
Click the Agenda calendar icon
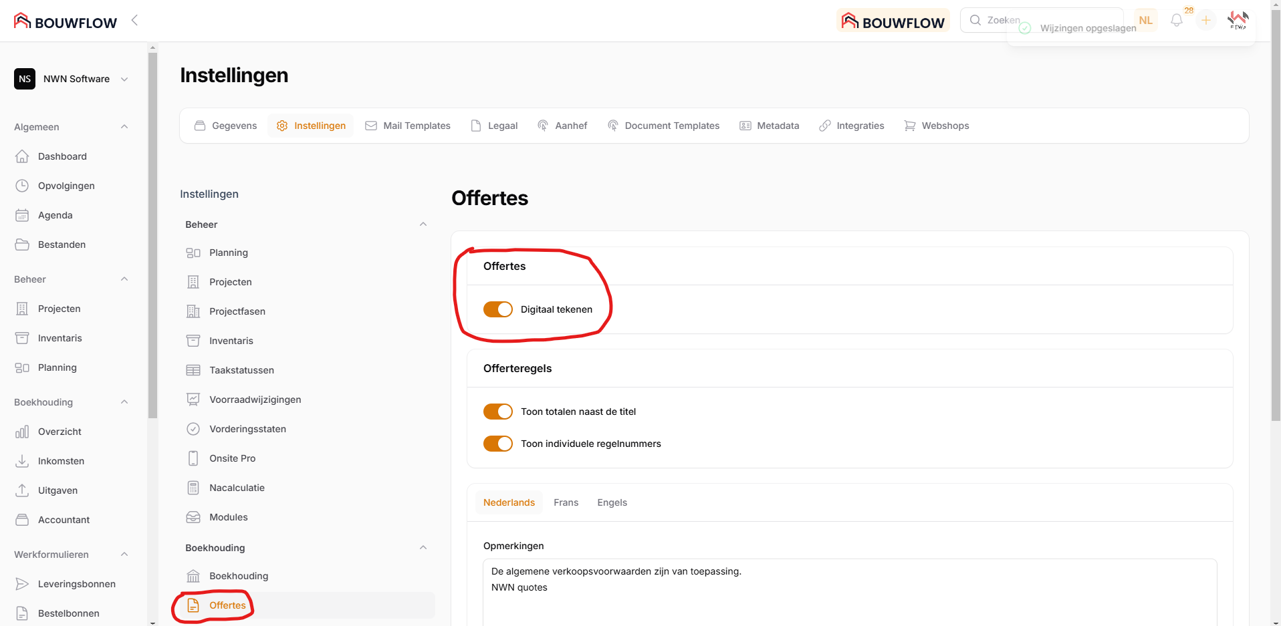pyautogui.click(x=22, y=215)
